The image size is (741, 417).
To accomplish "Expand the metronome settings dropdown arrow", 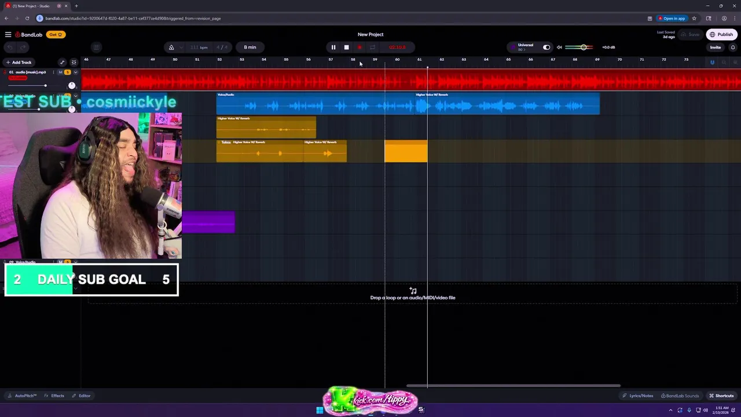I will (181, 47).
